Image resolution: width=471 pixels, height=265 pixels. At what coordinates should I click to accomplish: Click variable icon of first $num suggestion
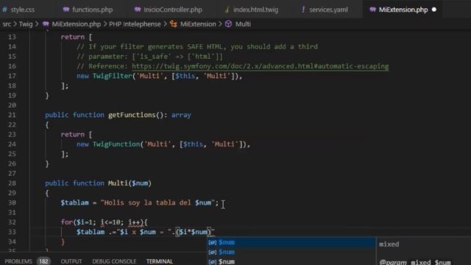click(213, 242)
